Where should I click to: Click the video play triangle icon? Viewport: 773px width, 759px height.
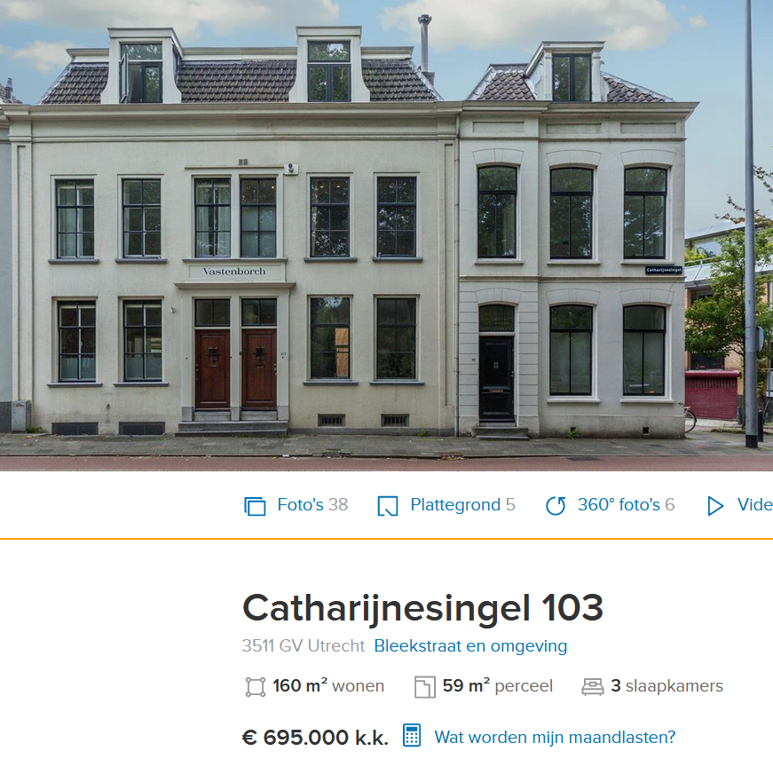point(715,506)
